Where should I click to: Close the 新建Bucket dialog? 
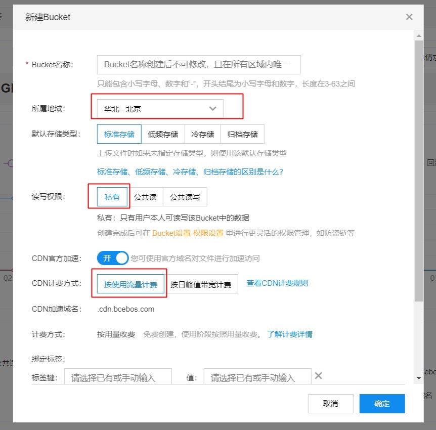tap(409, 17)
